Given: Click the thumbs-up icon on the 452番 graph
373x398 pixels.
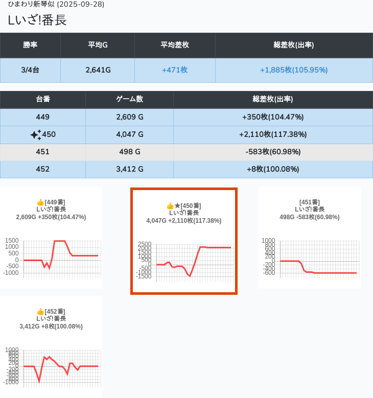Looking at the screenshot, I should click(x=40, y=312).
